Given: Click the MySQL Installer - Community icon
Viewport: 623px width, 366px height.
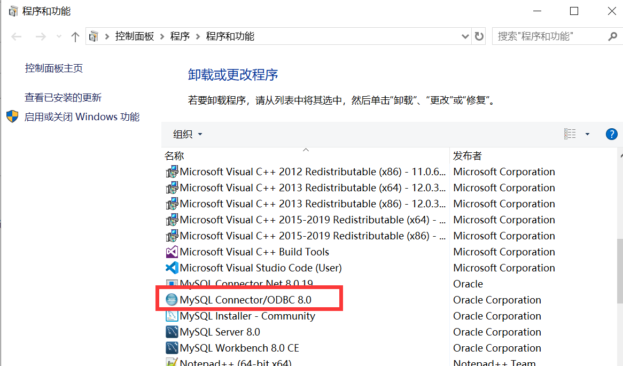Looking at the screenshot, I should (x=172, y=316).
